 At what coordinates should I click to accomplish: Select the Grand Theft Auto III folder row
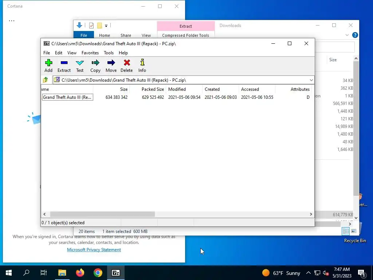point(67,97)
